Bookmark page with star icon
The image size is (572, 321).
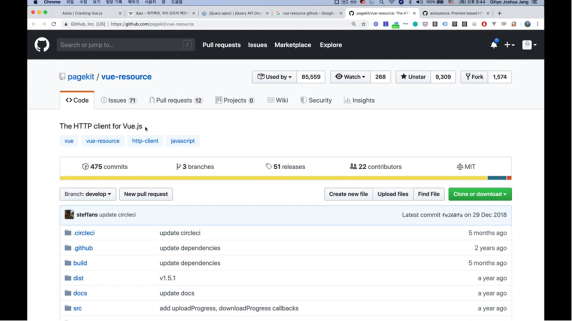pos(363,24)
